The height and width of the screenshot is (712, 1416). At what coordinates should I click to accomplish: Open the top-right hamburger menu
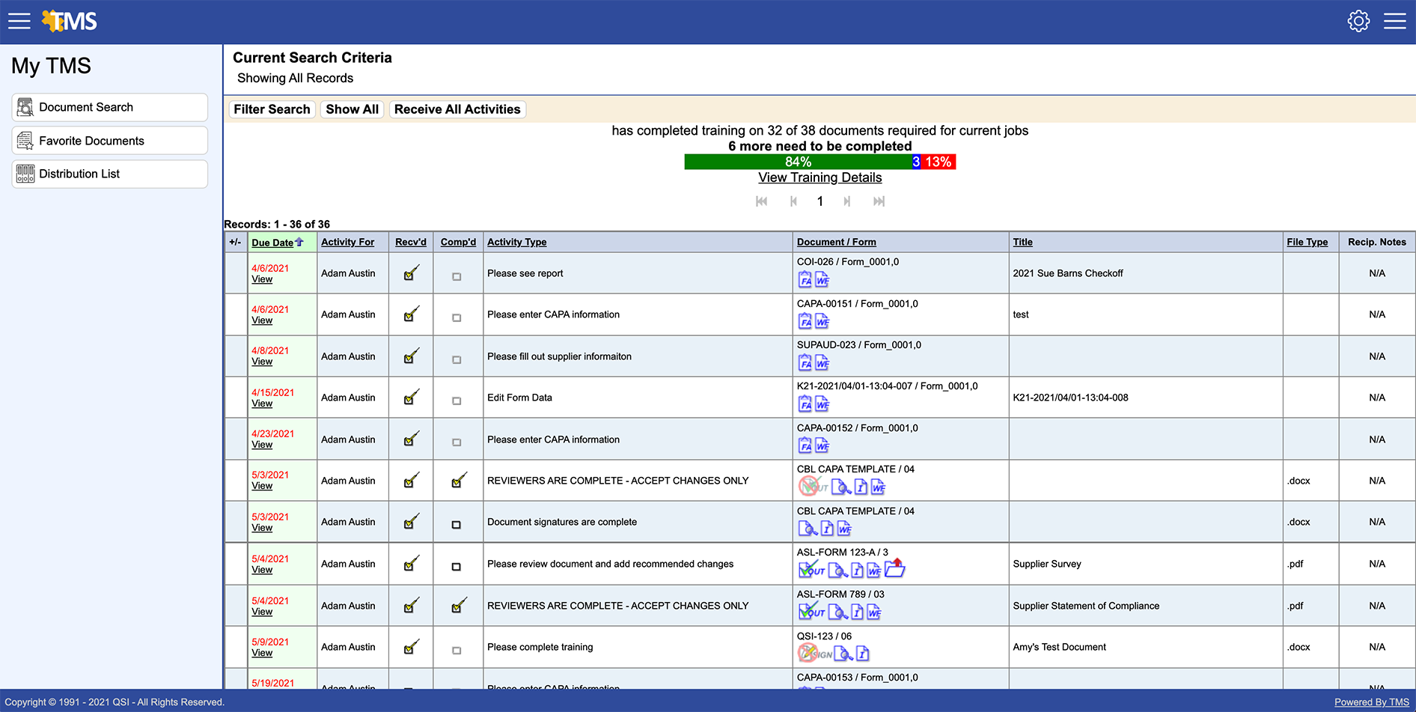pyautogui.click(x=1394, y=21)
